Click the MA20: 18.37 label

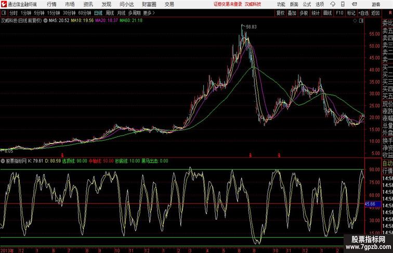pyautogui.click(x=107, y=21)
